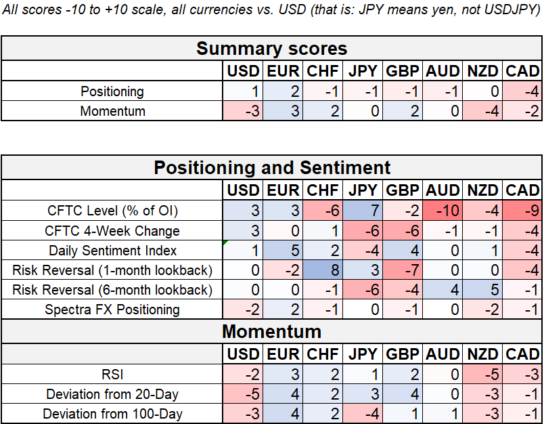The height and width of the screenshot is (424, 544).
Task: Click the Momentum row label in Summary scores
Action: (112, 111)
